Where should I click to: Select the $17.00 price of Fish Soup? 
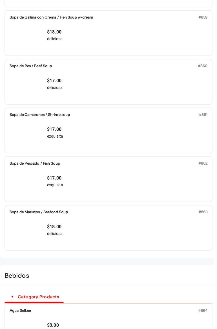tap(54, 178)
